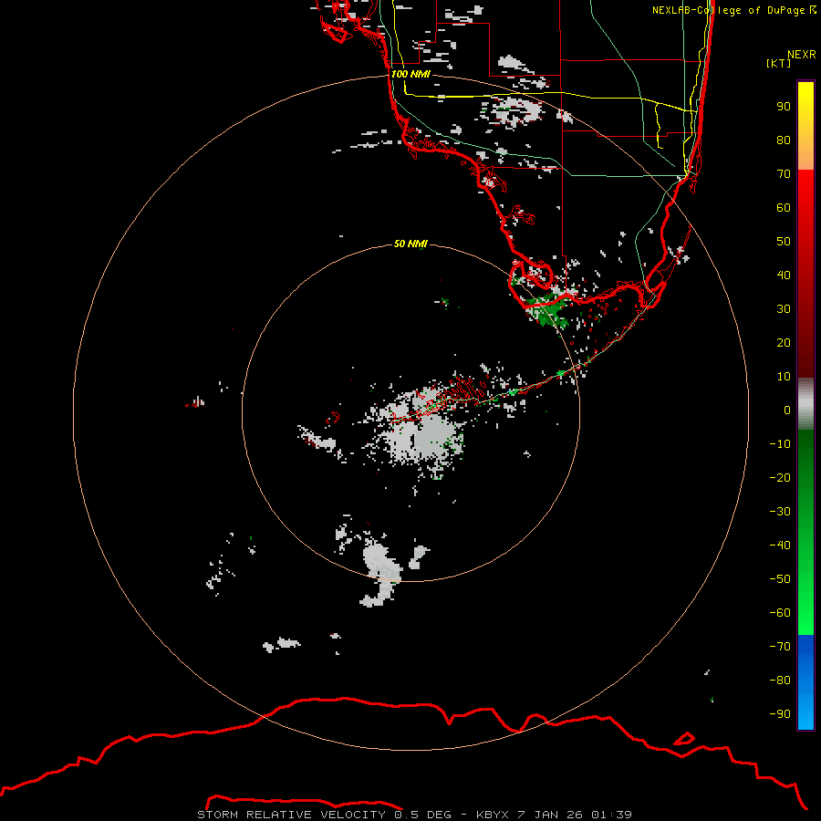Click the -70 value on velocity scale
Image resolution: width=821 pixels, height=821 pixels.
click(x=780, y=646)
